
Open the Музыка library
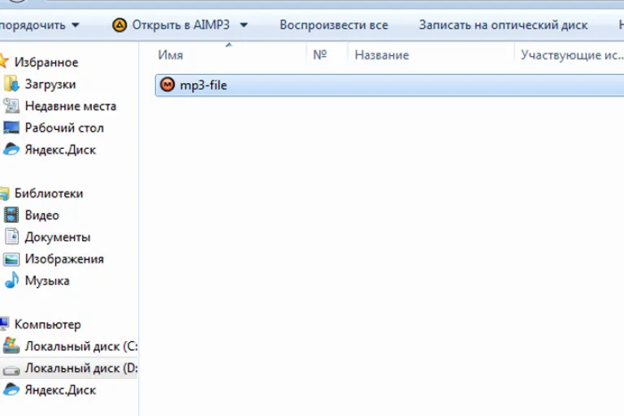tap(47, 281)
